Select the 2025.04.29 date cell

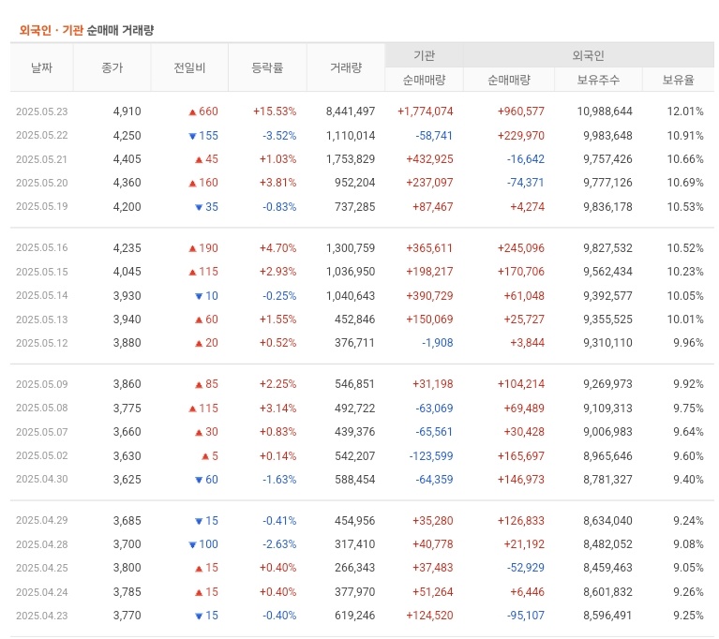pyautogui.click(x=42, y=520)
